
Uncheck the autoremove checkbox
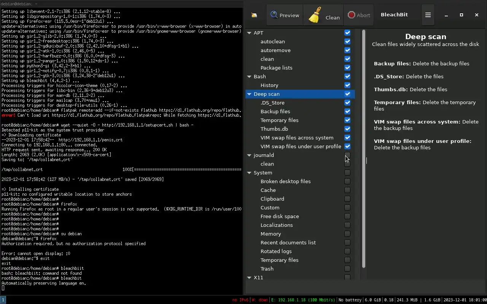[347, 50]
